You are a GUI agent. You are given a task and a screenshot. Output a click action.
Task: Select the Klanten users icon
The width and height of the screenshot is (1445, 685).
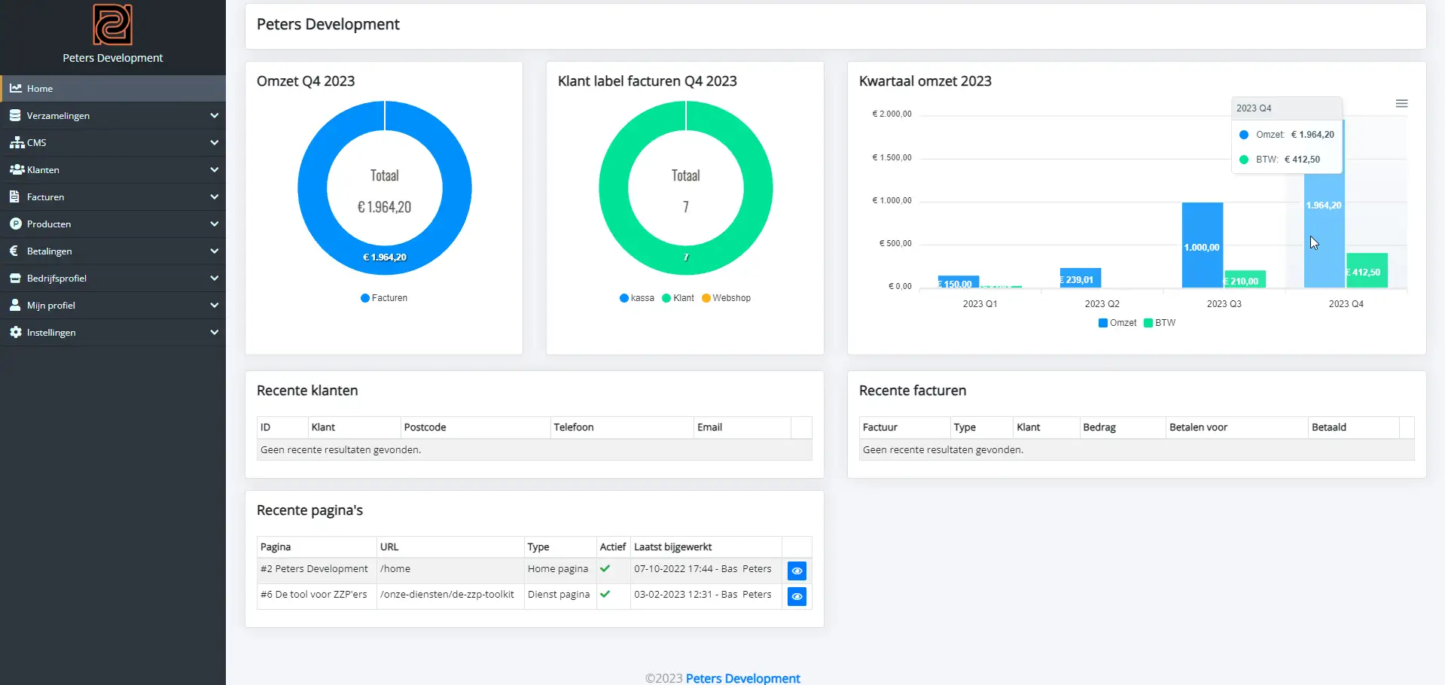tap(16, 169)
